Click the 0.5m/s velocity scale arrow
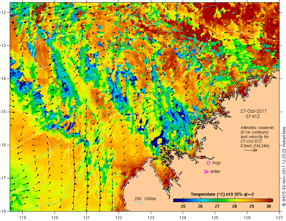This screenshot has width=286, height=221. click(x=251, y=150)
